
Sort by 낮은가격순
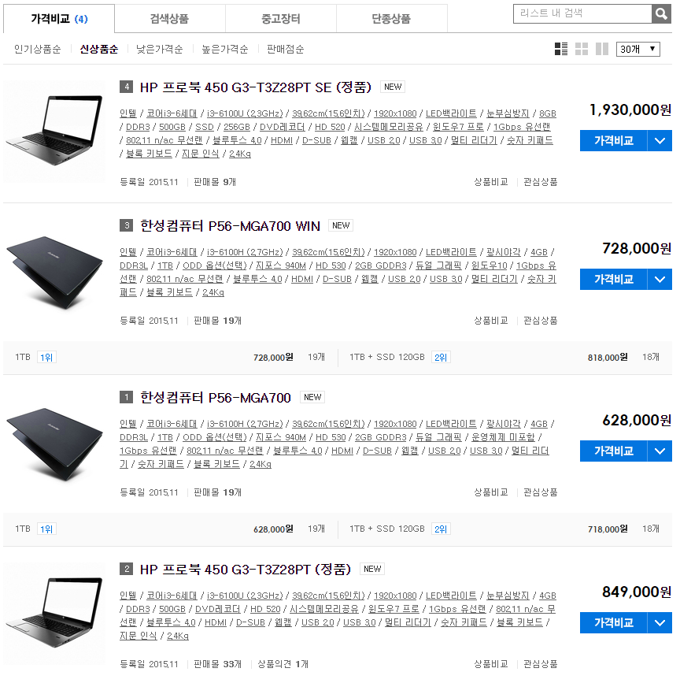(x=159, y=49)
